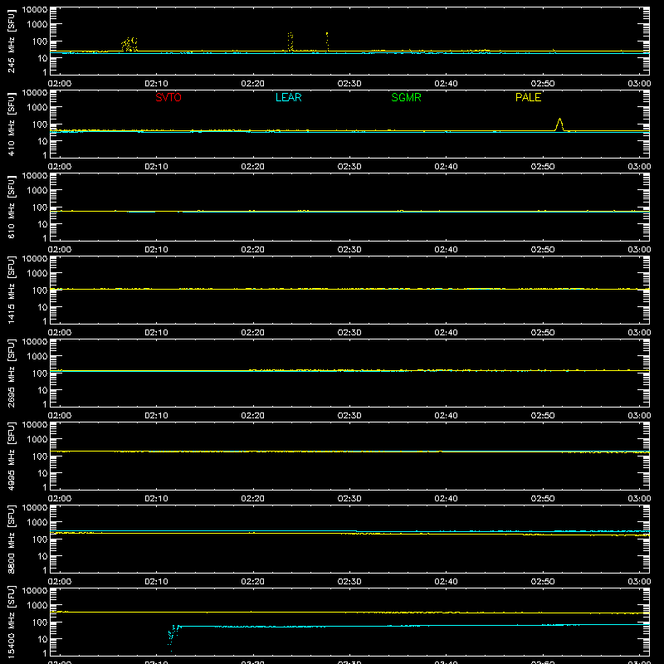Click the 100 tick label on the 610 MHz axis
Image resolution: width=664 pixels, height=664 pixels.
40,207
